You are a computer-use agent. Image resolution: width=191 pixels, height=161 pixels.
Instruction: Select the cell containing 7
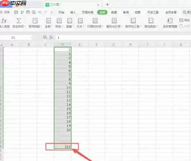click(63, 75)
